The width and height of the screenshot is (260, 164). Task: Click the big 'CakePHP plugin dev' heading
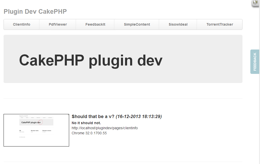(x=91, y=60)
